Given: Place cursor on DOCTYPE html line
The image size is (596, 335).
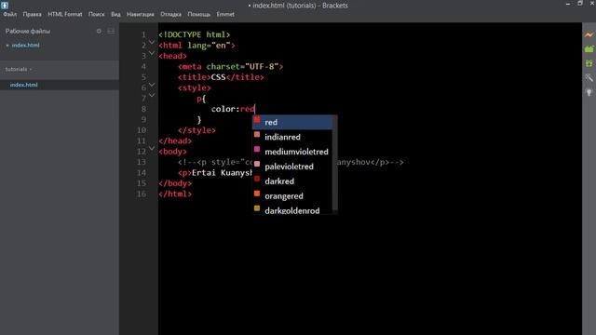Looking at the screenshot, I should pos(195,34).
